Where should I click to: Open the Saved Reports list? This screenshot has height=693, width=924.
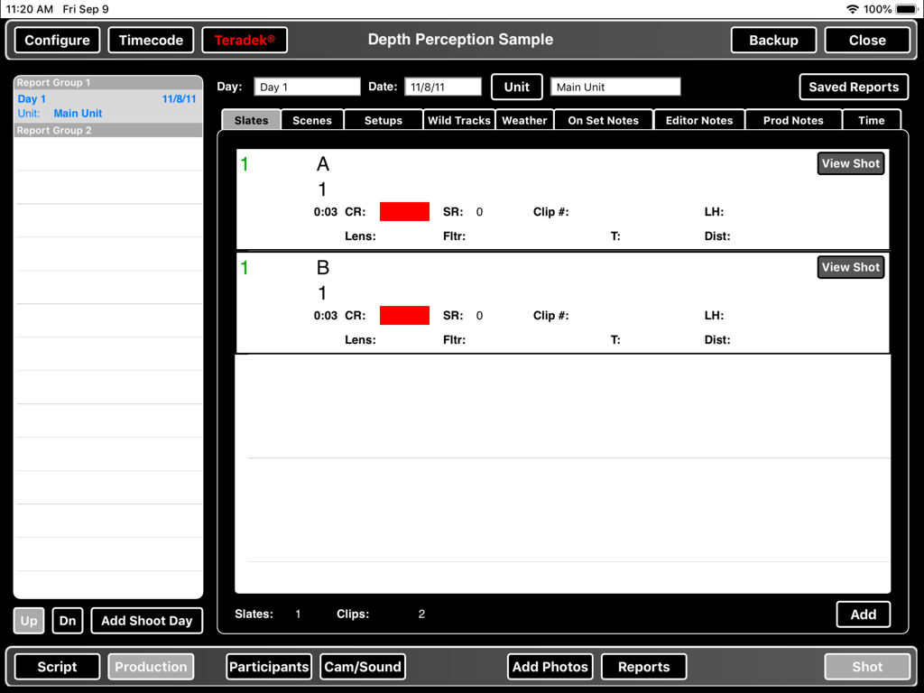[x=854, y=87]
